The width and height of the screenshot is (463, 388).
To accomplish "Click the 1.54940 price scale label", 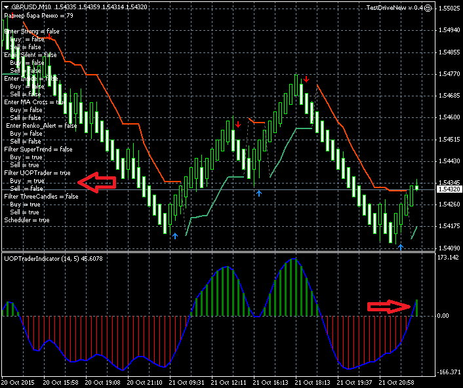I will (x=449, y=30).
